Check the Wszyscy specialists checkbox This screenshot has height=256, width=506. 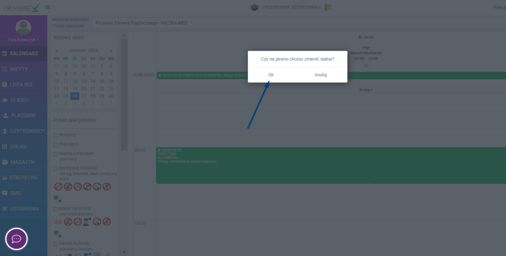pos(56,135)
